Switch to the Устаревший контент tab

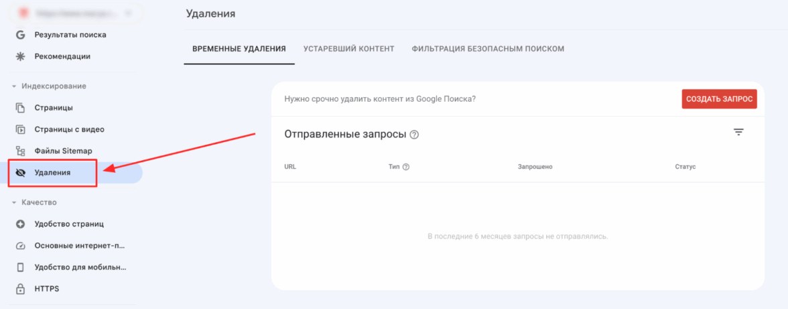(x=348, y=49)
